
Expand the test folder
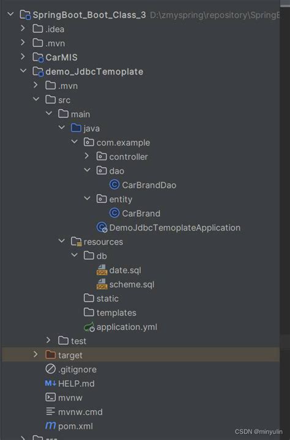point(48,340)
